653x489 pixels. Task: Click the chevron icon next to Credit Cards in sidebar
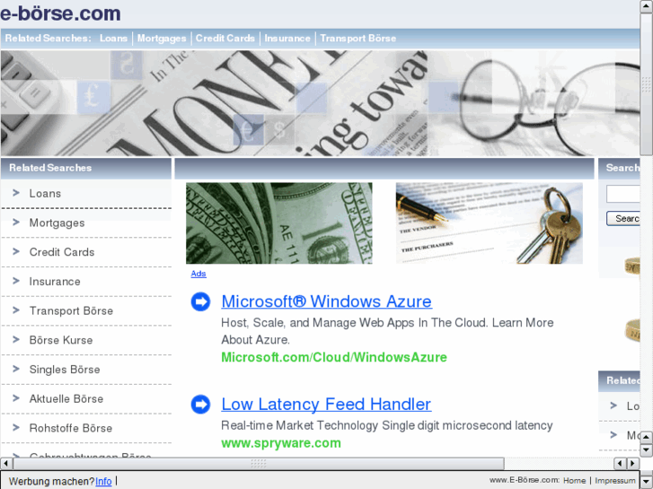(x=16, y=251)
